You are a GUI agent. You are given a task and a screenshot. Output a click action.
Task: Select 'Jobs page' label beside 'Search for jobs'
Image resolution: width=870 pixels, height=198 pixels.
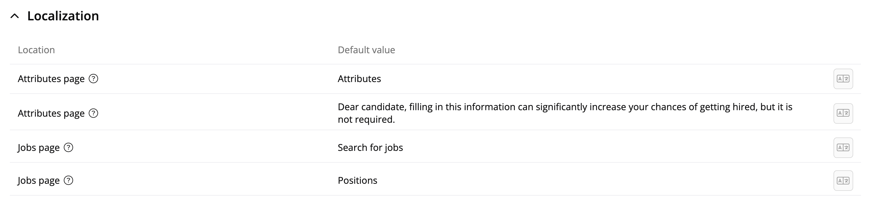(x=39, y=147)
